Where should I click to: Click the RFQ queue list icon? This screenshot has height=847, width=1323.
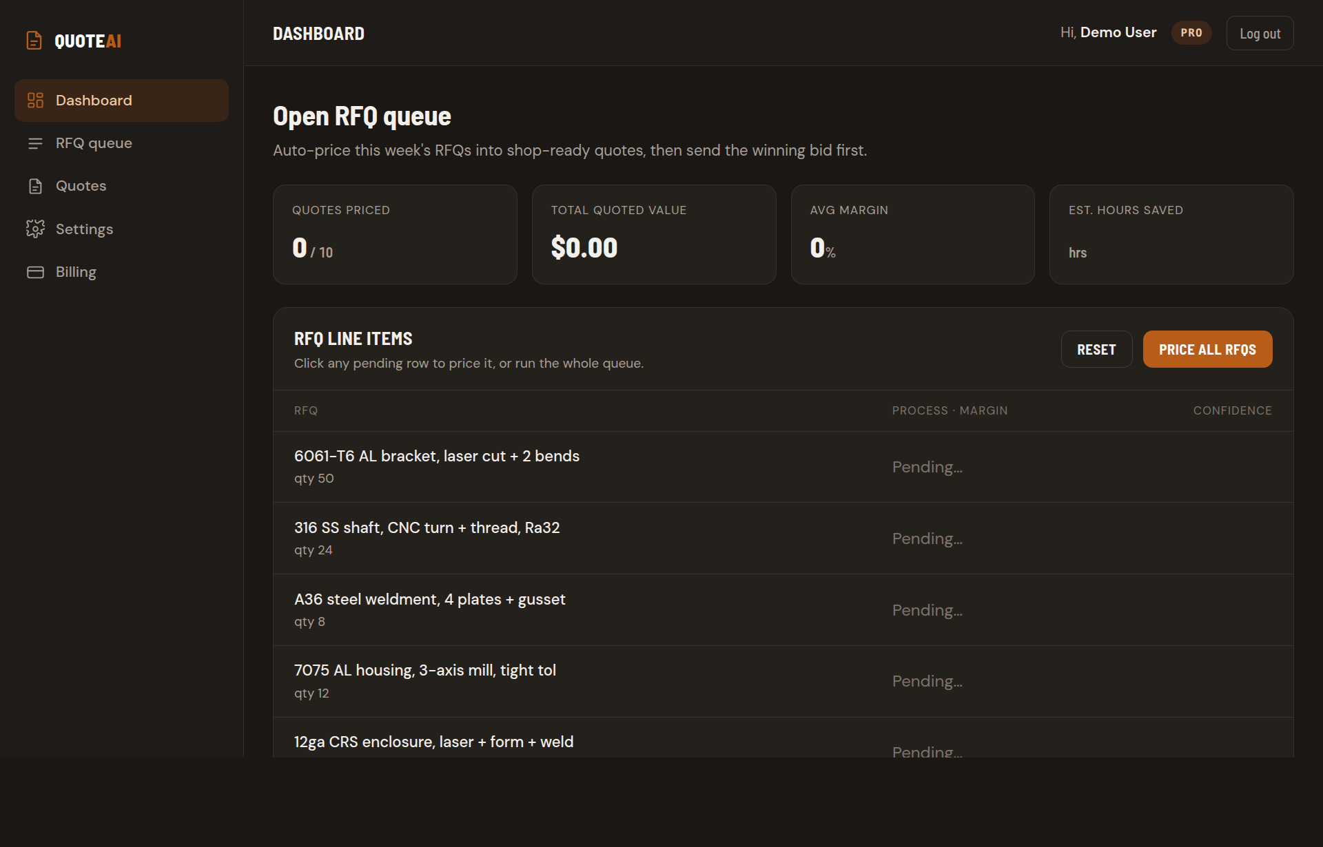(x=35, y=143)
